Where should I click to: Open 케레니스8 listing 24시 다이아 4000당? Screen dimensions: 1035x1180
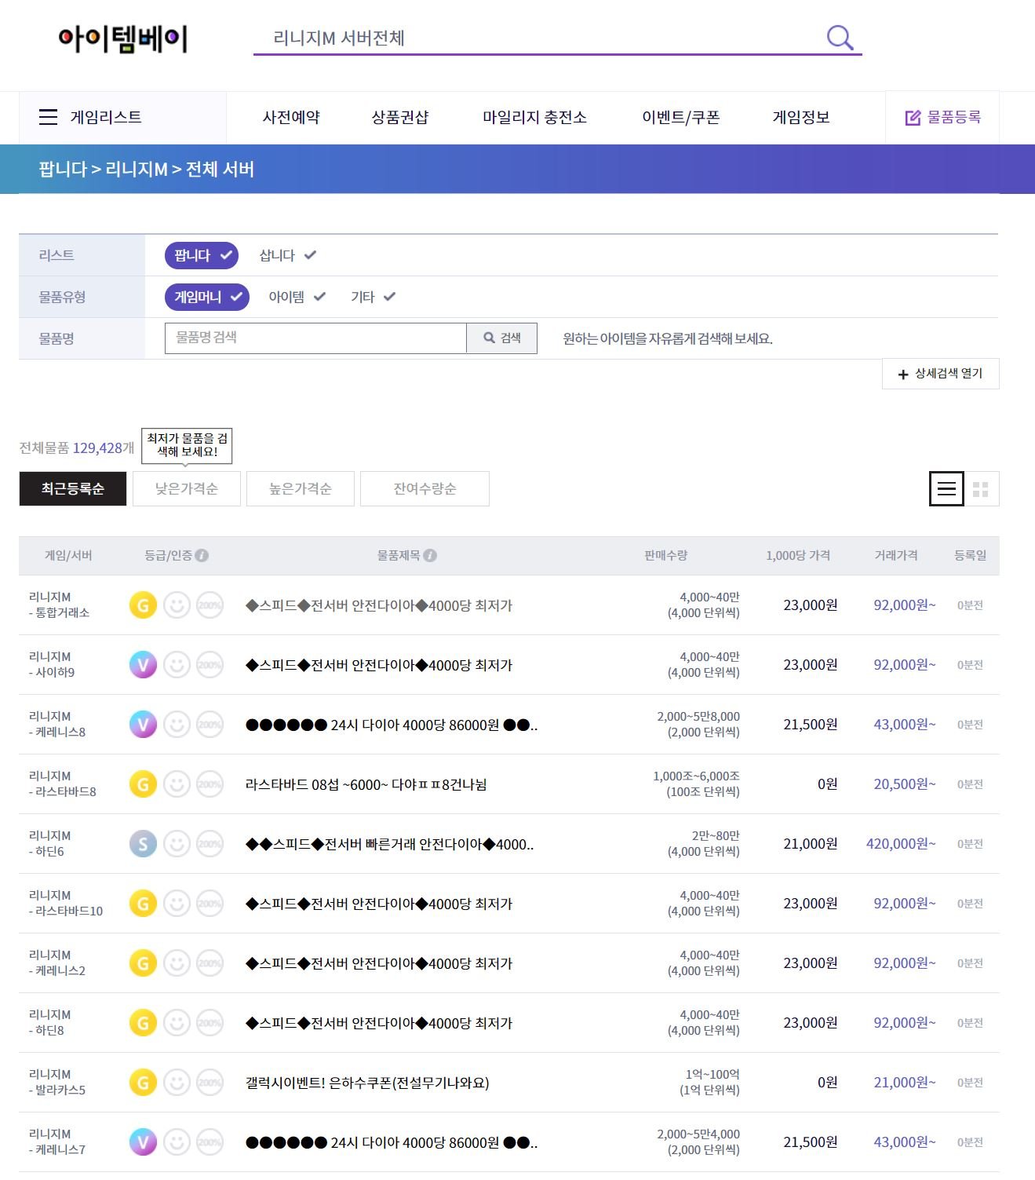coord(392,725)
